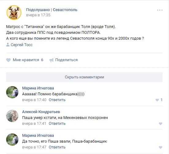
Task: Collapse comments with Скрыть комментарии
Action: pos(84,77)
